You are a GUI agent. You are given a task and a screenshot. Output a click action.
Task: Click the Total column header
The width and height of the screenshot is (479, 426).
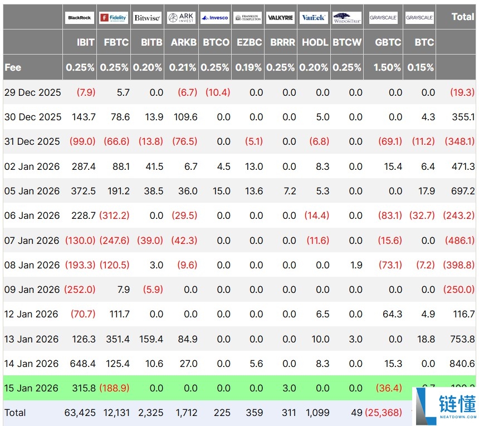tap(462, 17)
